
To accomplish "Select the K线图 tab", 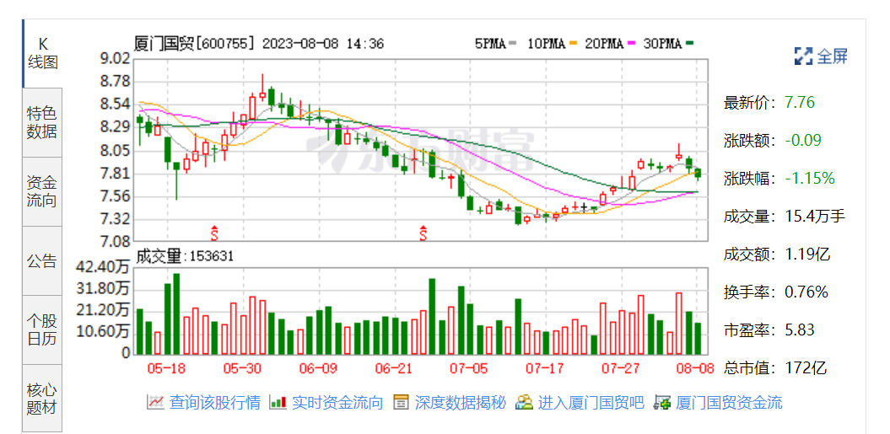I will coord(41,53).
